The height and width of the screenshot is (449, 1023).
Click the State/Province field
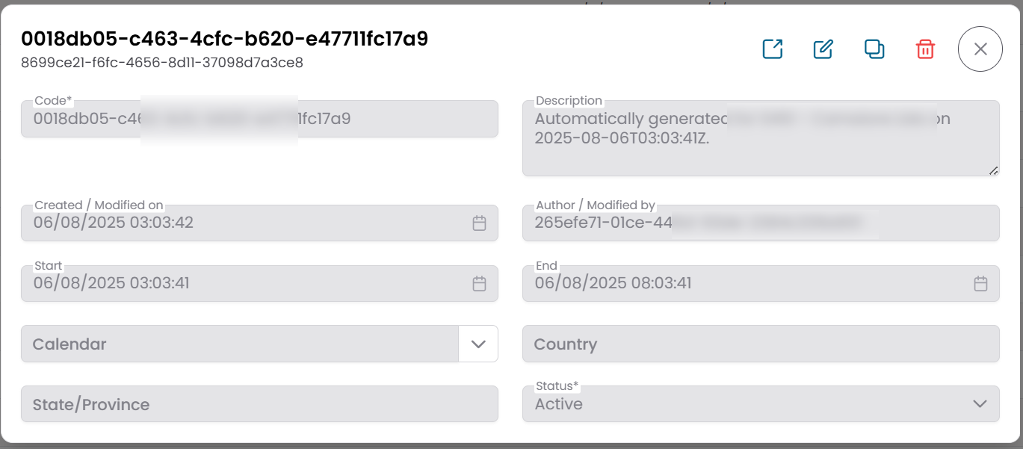click(259, 405)
